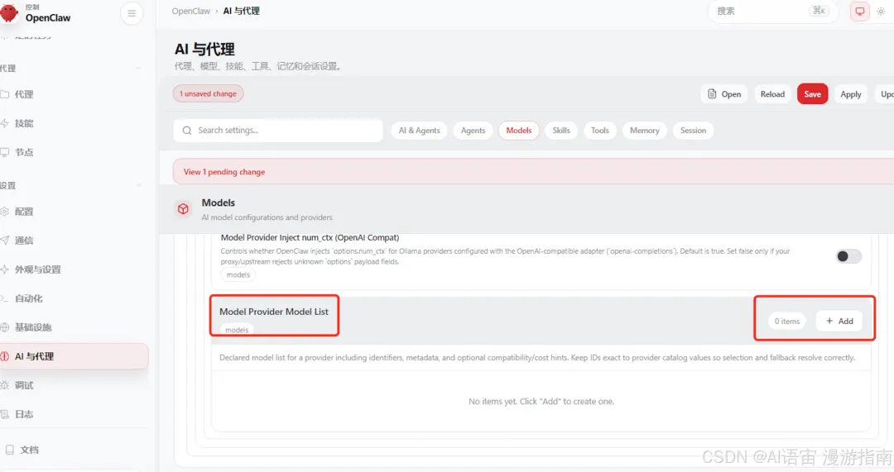Screen dimensions: 894x472
Task: Select AI 与代理 in the sidebar
Action: pyautogui.click(x=74, y=356)
